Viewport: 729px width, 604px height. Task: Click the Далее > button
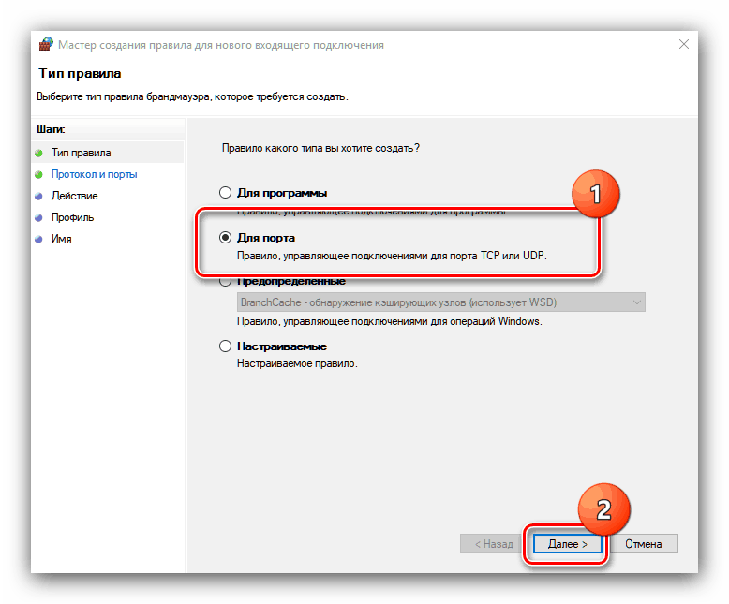point(567,543)
